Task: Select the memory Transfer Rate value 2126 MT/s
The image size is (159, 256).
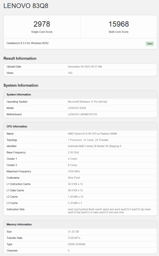Action: coord(74,238)
